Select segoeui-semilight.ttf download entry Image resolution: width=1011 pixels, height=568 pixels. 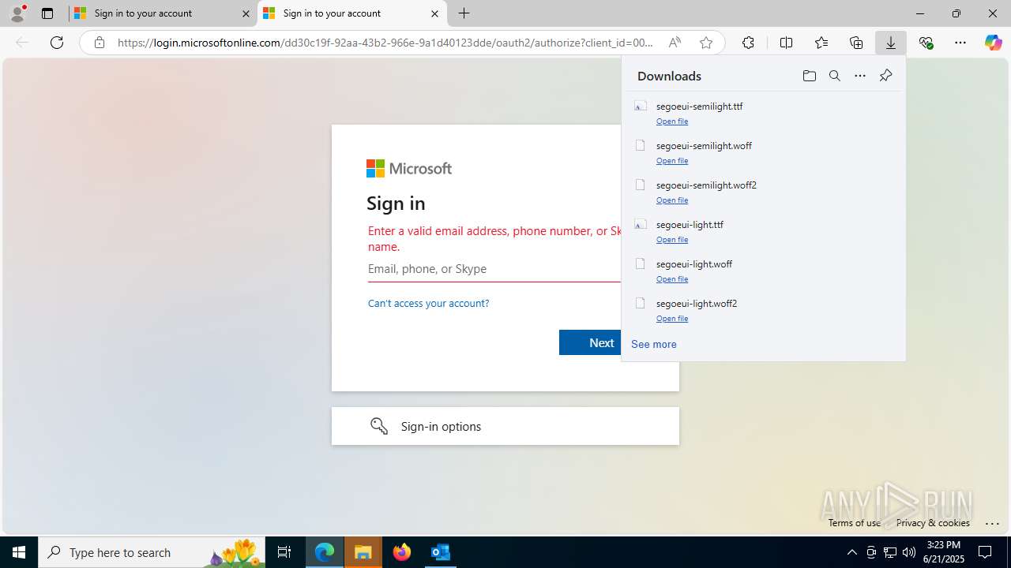point(763,113)
